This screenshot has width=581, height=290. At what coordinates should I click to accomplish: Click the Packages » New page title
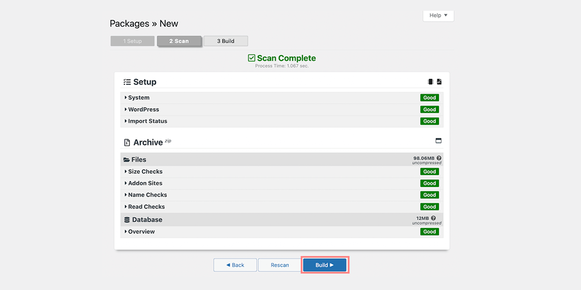click(x=144, y=24)
